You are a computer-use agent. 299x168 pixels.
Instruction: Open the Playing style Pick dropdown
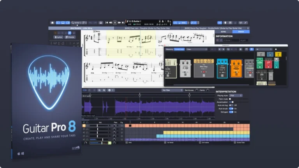click(236, 95)
